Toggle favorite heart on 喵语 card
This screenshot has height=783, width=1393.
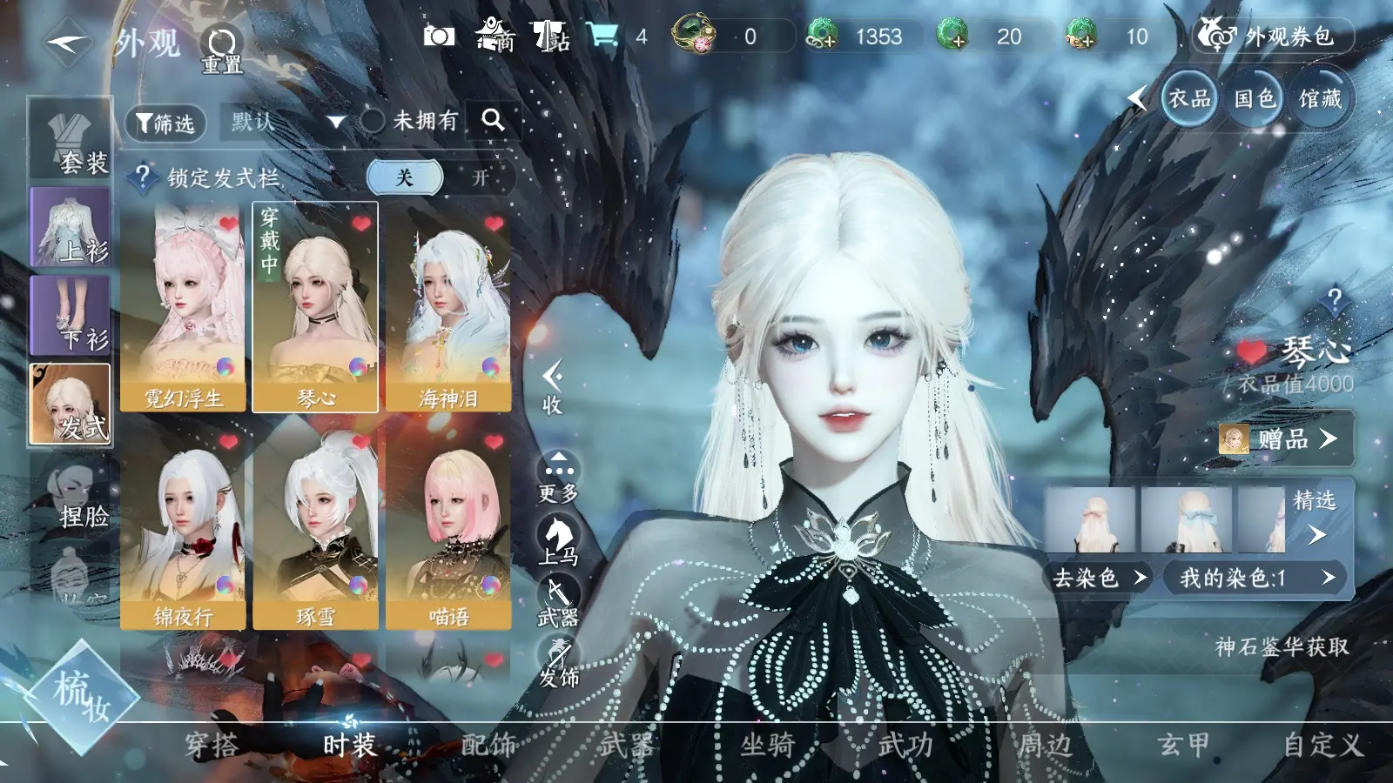(494, 442)
